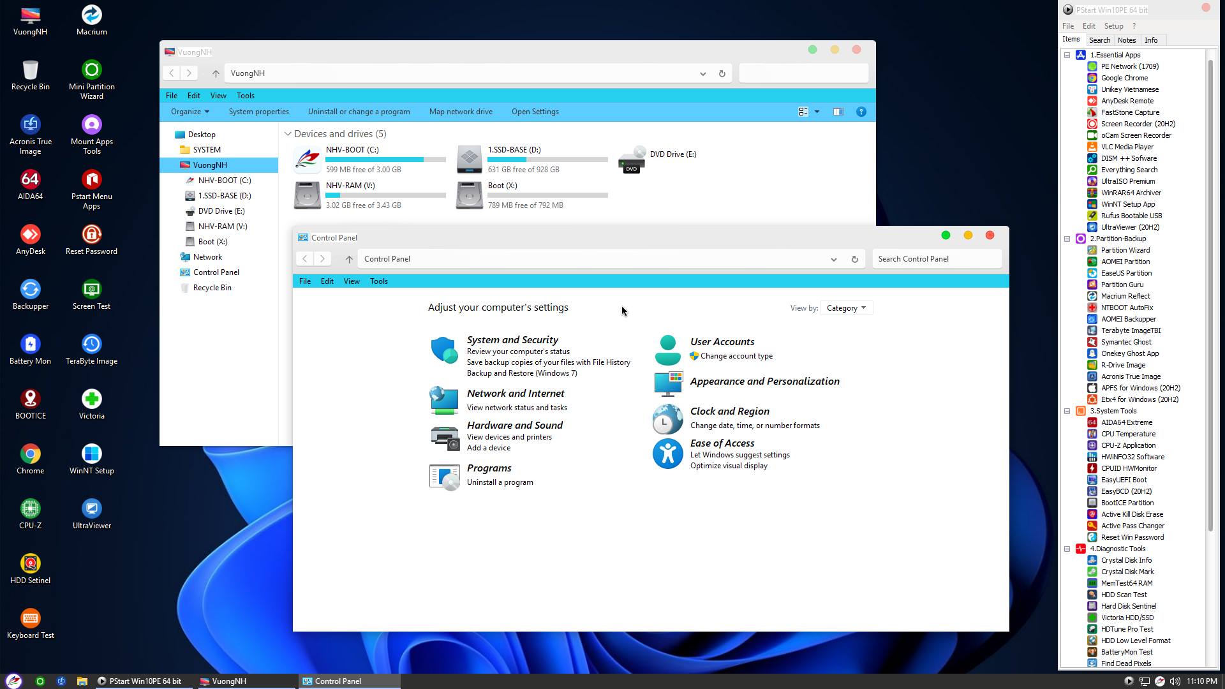Image resolution: width=1225 pixels, height=689 pixels.
Task: Launch Acronis True Image desktop shortcut
Action: pos(30,135)
